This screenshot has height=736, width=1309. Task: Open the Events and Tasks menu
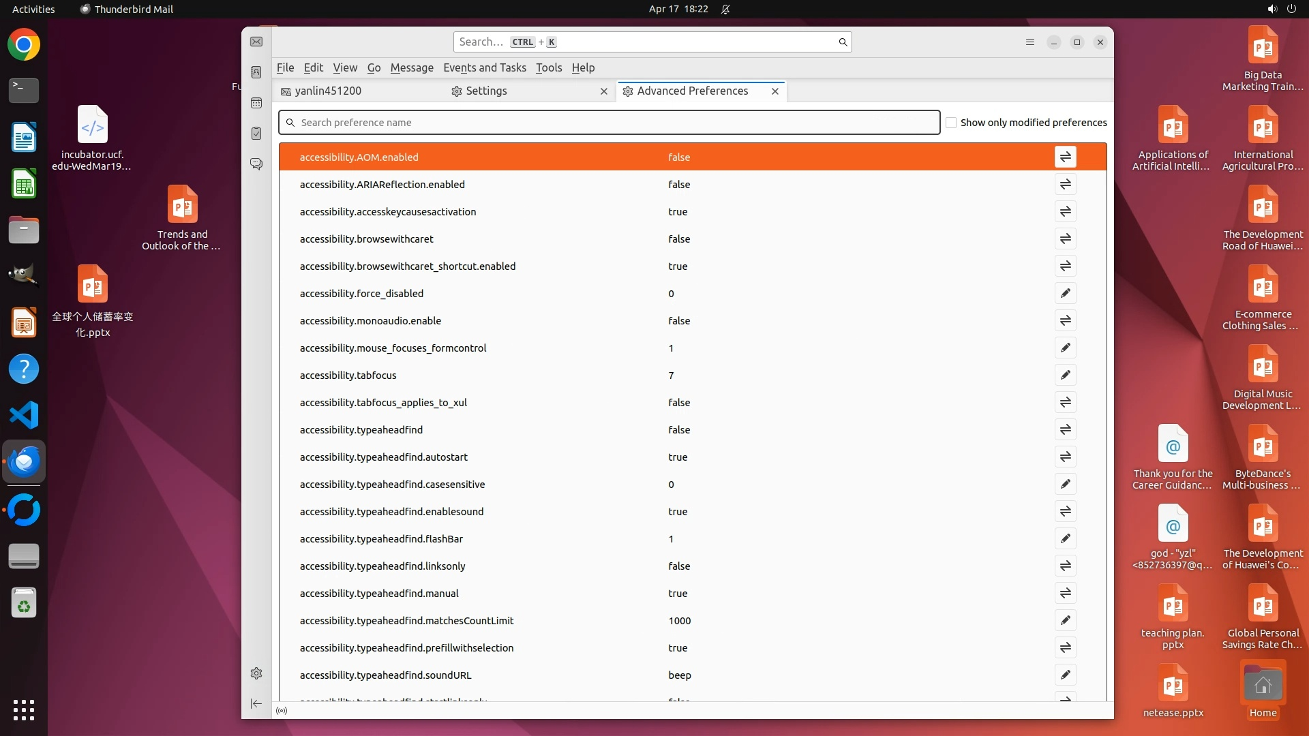pos(484,67)
